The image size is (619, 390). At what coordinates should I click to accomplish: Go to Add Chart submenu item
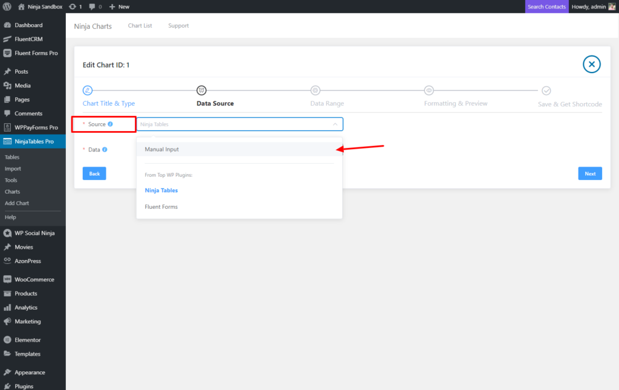[x=17, y=203]
